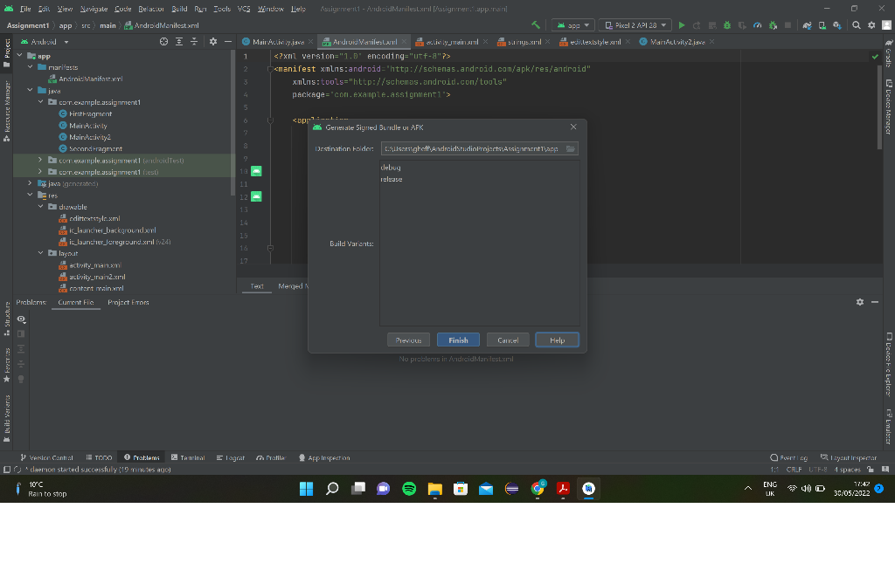The width and height of the screenshot is (895, 563).
Task: Open Chrome from the taskbar
Action: (x=538, y=488)
